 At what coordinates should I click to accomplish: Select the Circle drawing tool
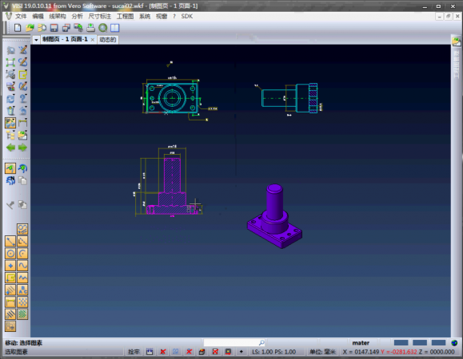pos(10,254)
